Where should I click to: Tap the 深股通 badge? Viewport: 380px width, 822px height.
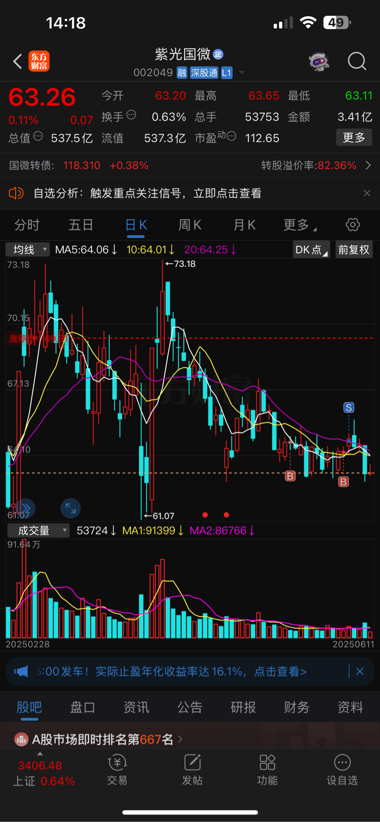[x=204, y=73]
